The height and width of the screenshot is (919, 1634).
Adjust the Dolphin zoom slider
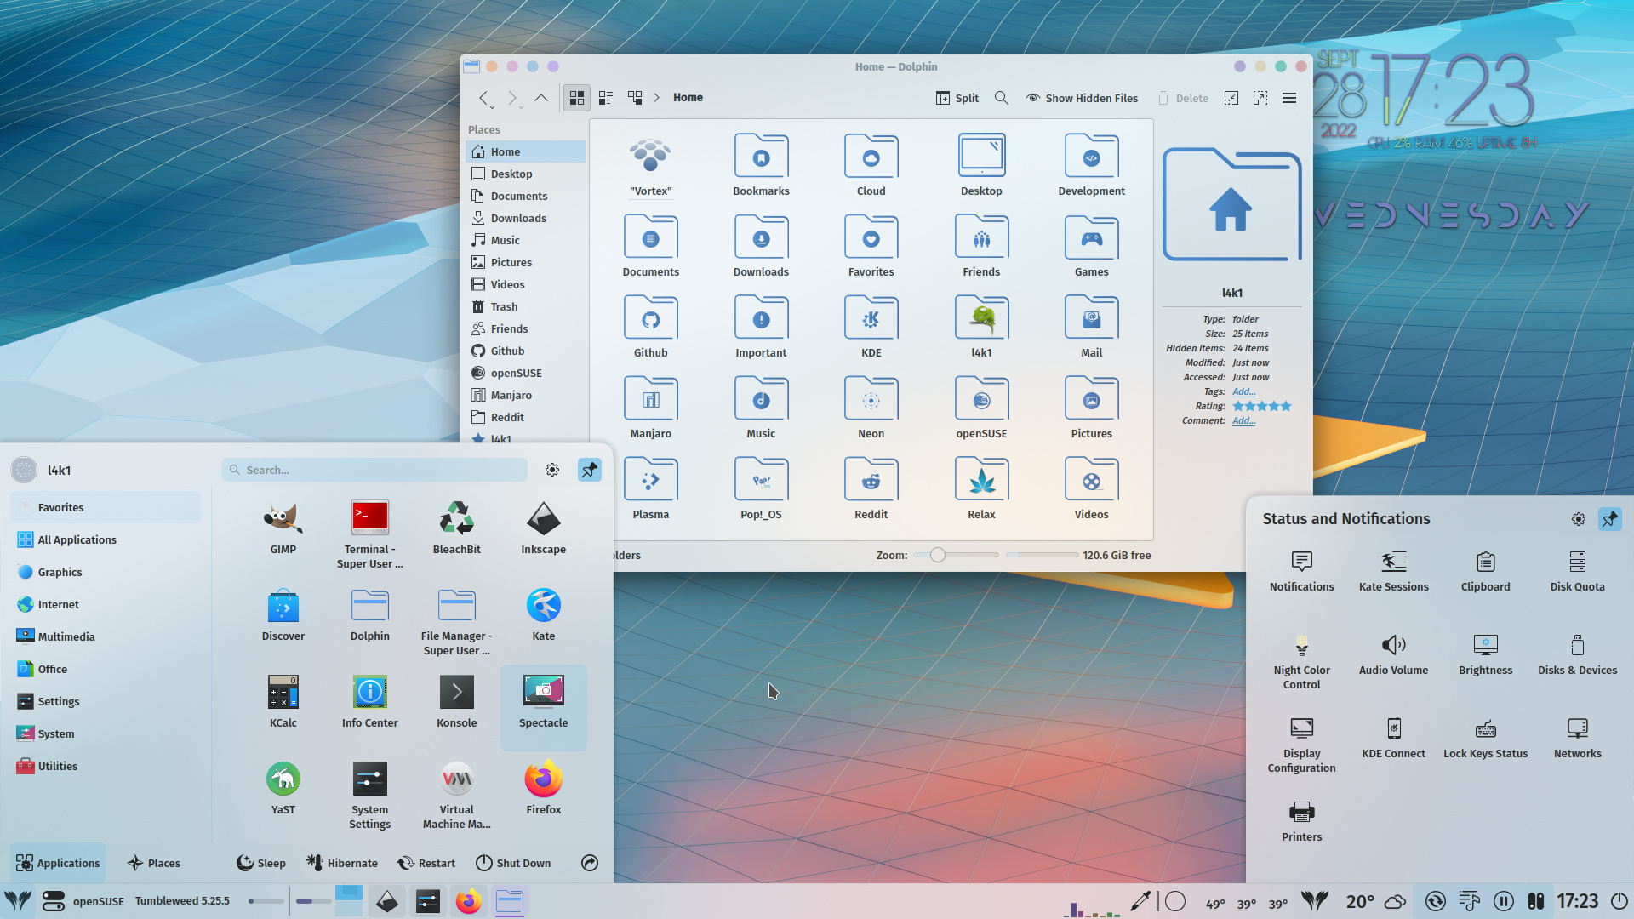point(937,554)
